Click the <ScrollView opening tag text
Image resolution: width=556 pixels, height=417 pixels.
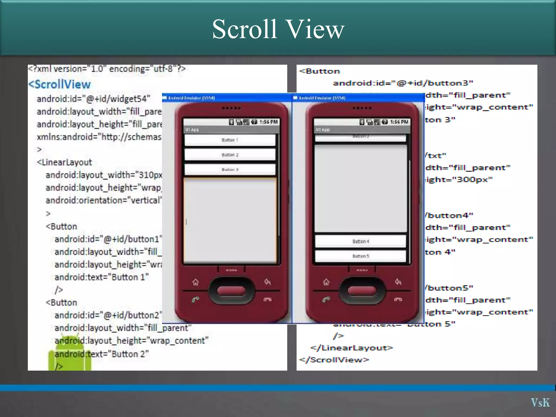(x=59, y=84)
